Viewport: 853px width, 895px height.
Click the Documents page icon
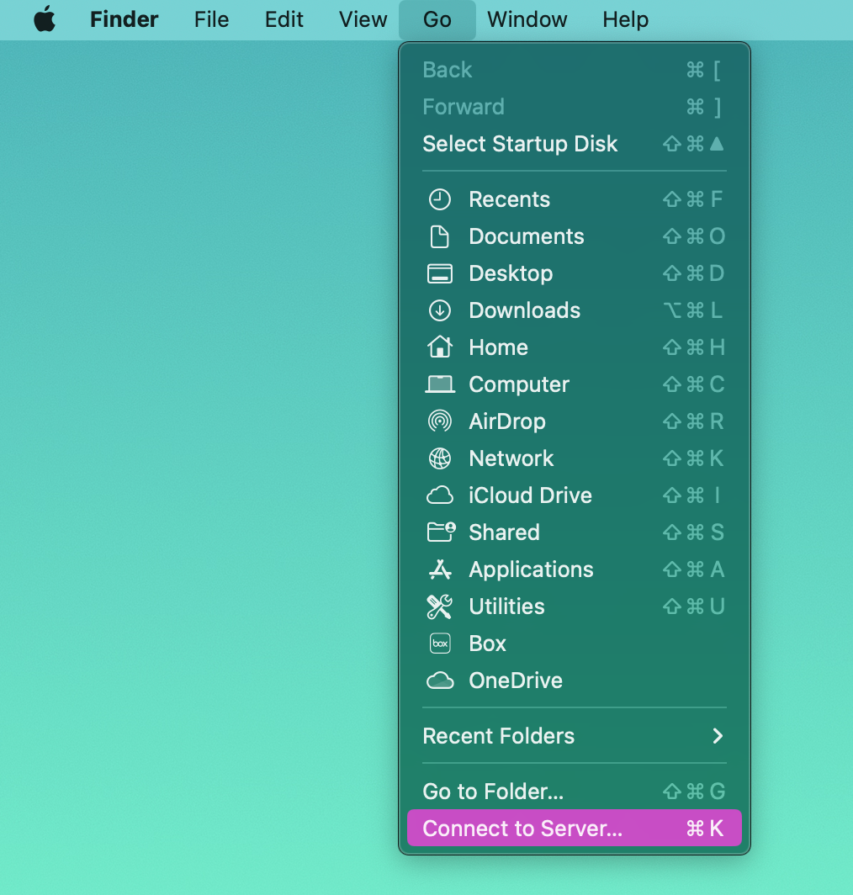tap(440, 237)
